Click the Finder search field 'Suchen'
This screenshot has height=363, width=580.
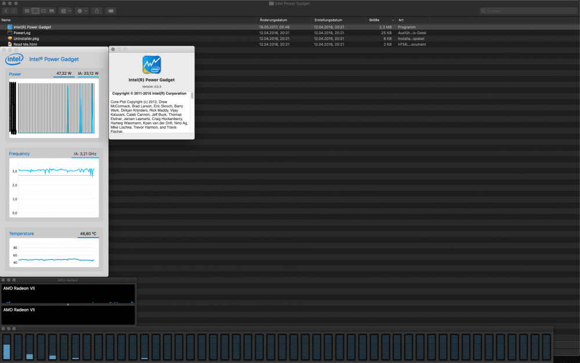click(528, 10)
